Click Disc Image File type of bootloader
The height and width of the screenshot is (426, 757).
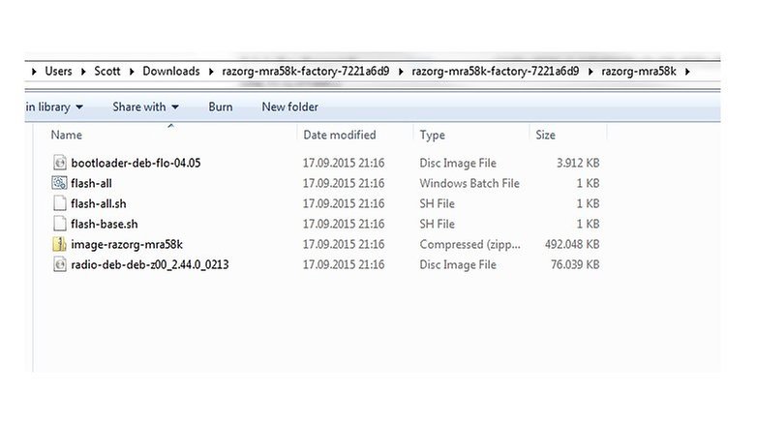coord(458,163)
